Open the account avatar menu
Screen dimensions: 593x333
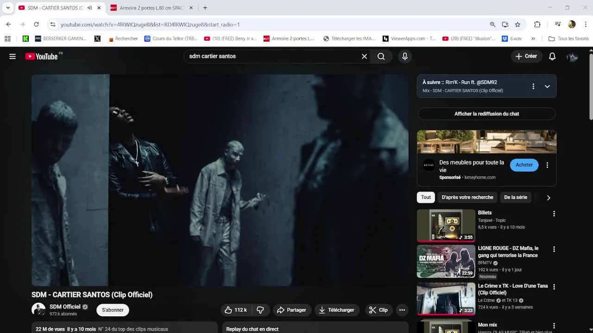(x=572, y=56)
